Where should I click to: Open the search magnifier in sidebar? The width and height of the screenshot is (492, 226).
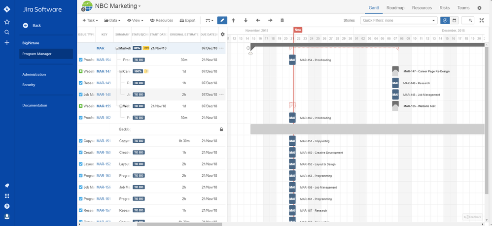7,32
